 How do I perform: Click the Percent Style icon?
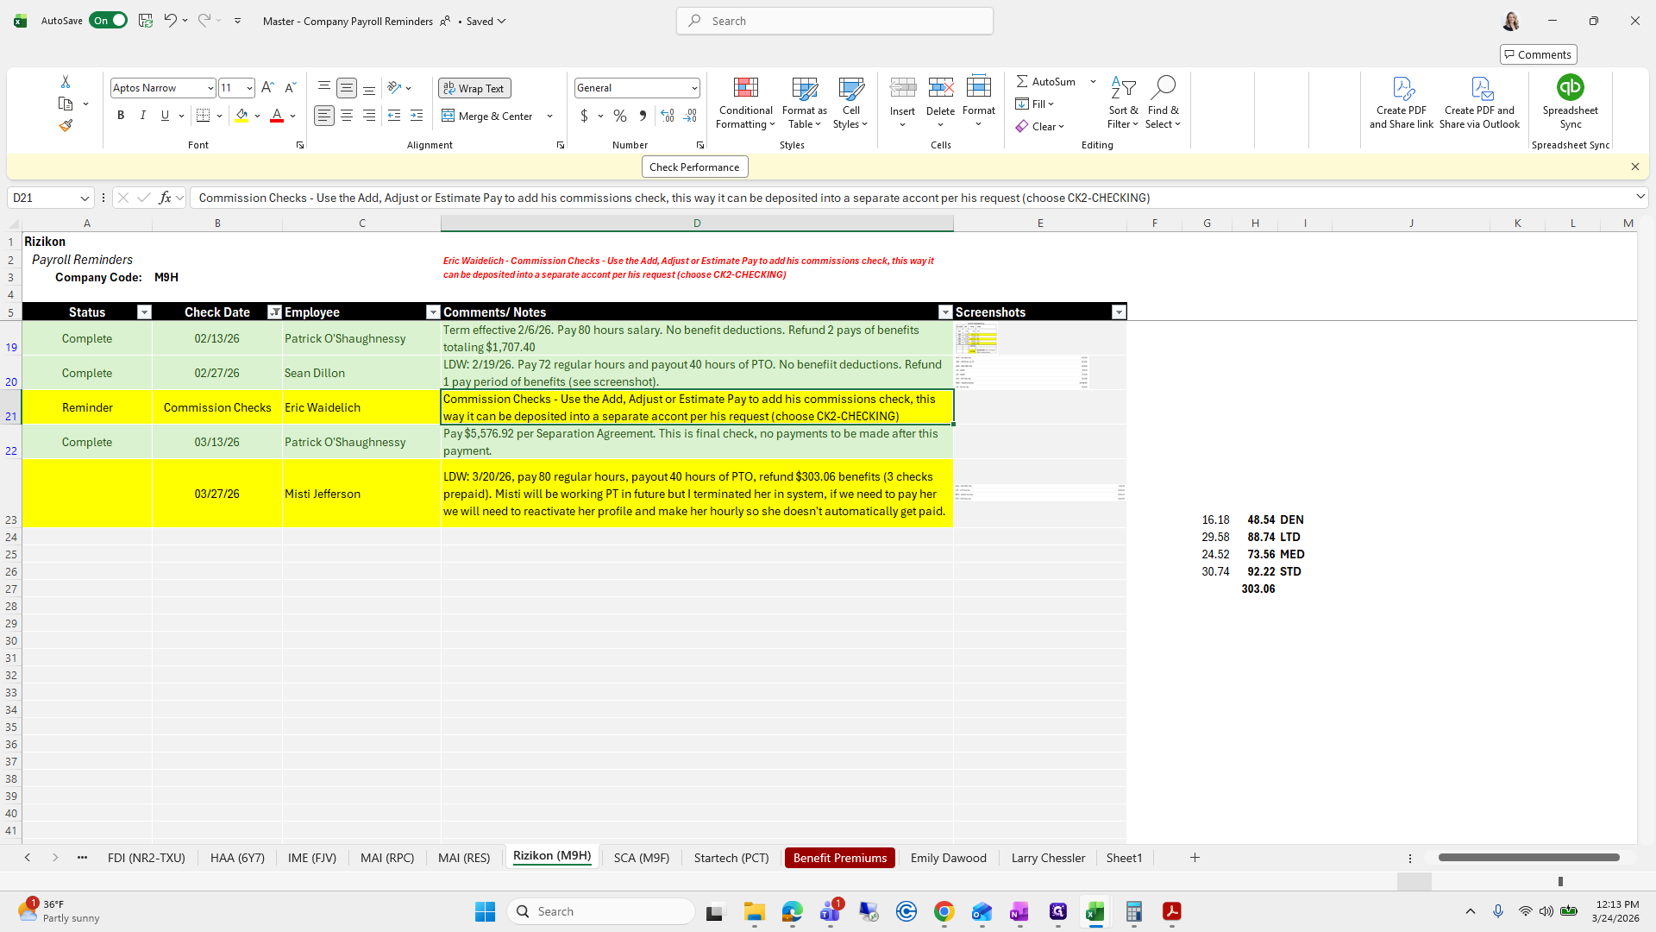619,116
